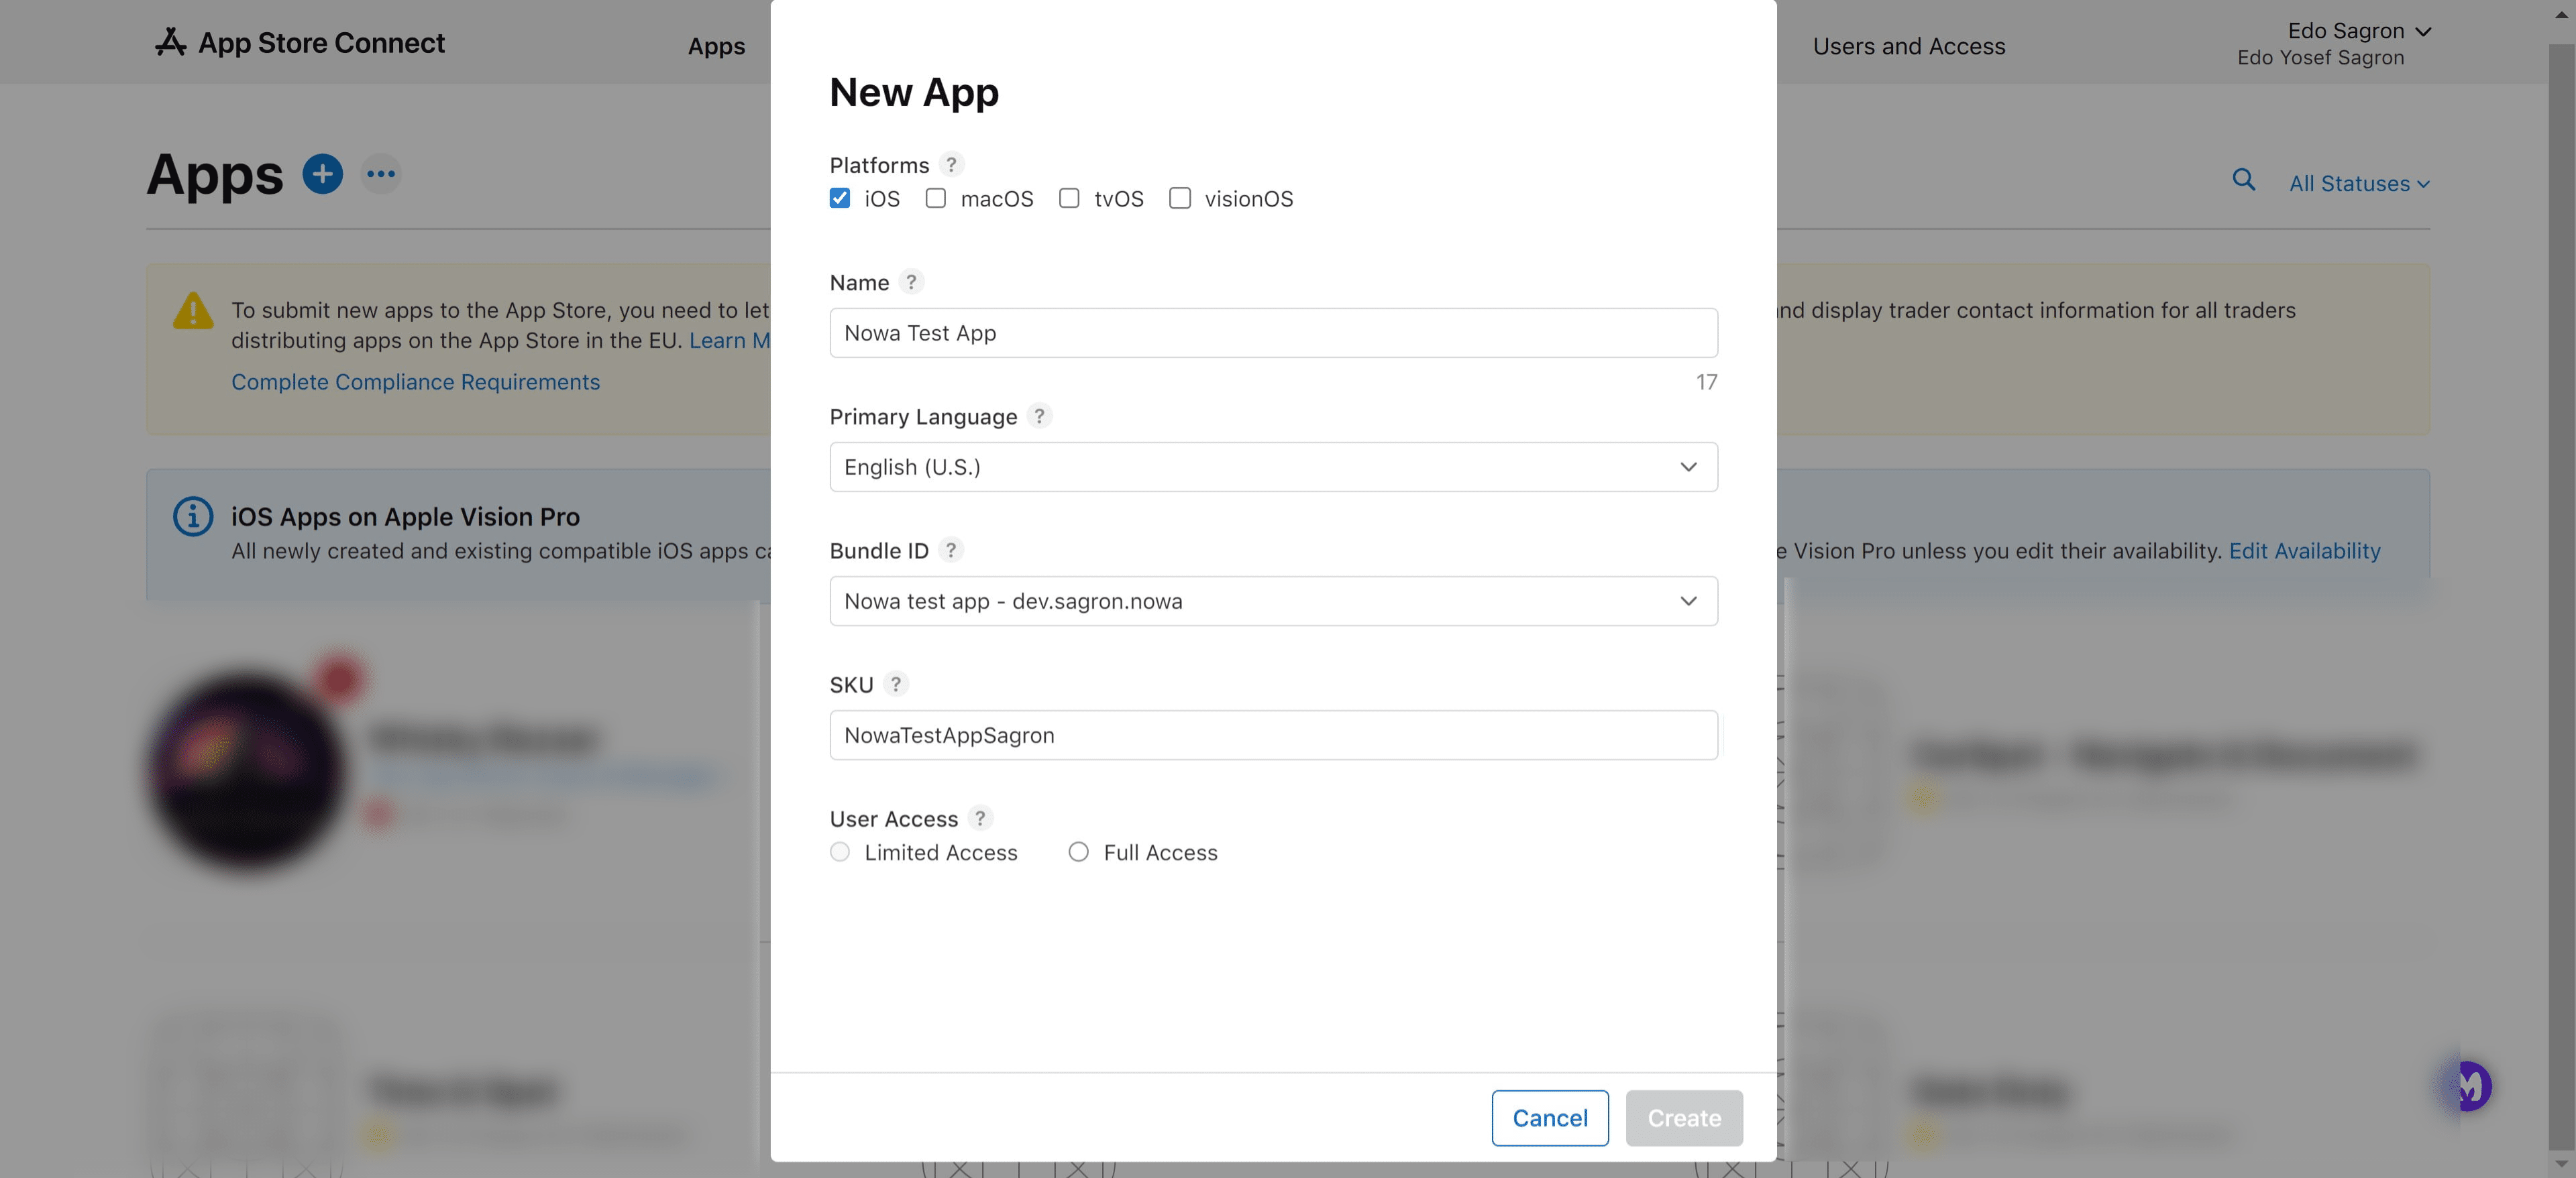The height and width of the screenshot is (1178, 2576).
Task: Expand the All Statuses filter dropdown
Action: pos(2359,183)
